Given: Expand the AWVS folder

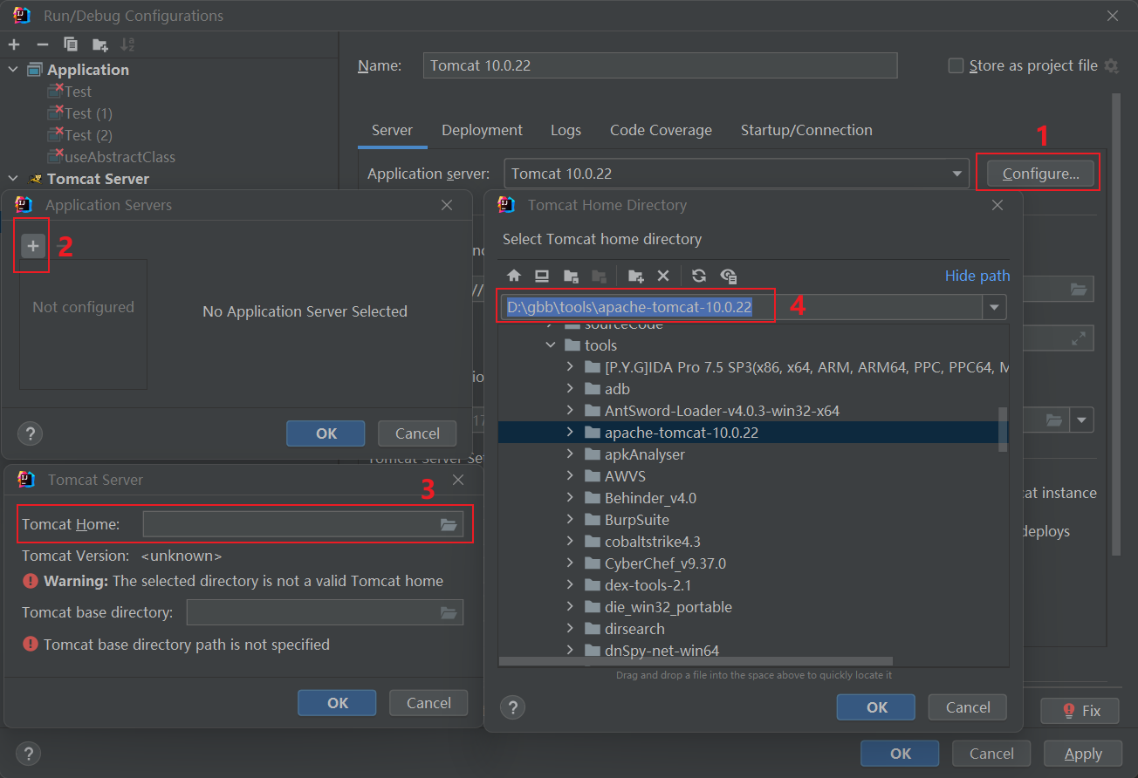Looking at the screenshot, I should point(570,476).
